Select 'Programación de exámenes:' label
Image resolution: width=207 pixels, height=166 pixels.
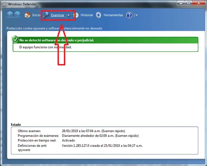point(38,136)
